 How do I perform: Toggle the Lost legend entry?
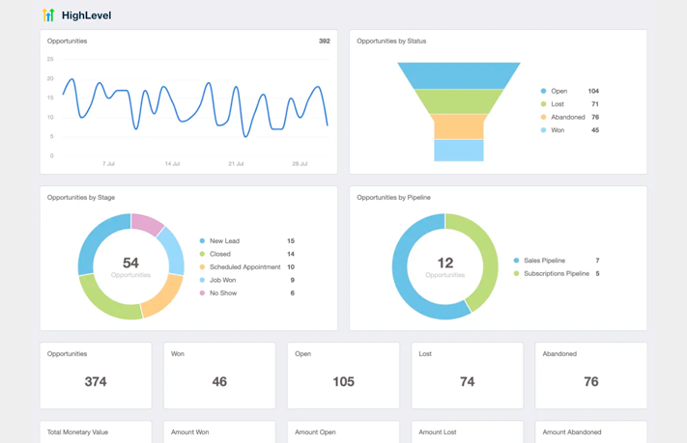click(x=558, y=104)
